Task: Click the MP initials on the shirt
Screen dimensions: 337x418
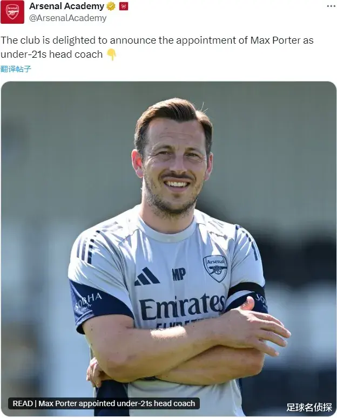Action: click(179, 275)
